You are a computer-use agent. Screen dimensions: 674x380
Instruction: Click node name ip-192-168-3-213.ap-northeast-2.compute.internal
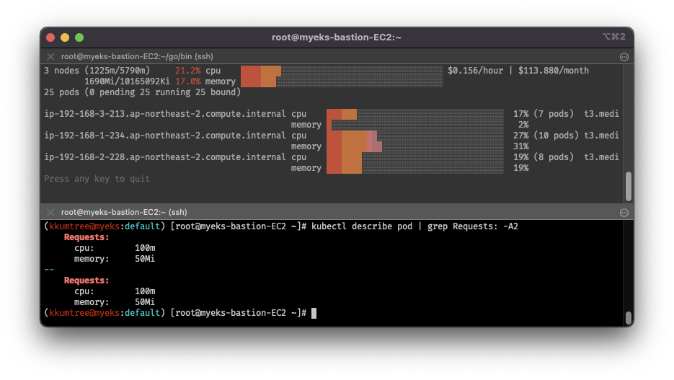click(164, 115)
